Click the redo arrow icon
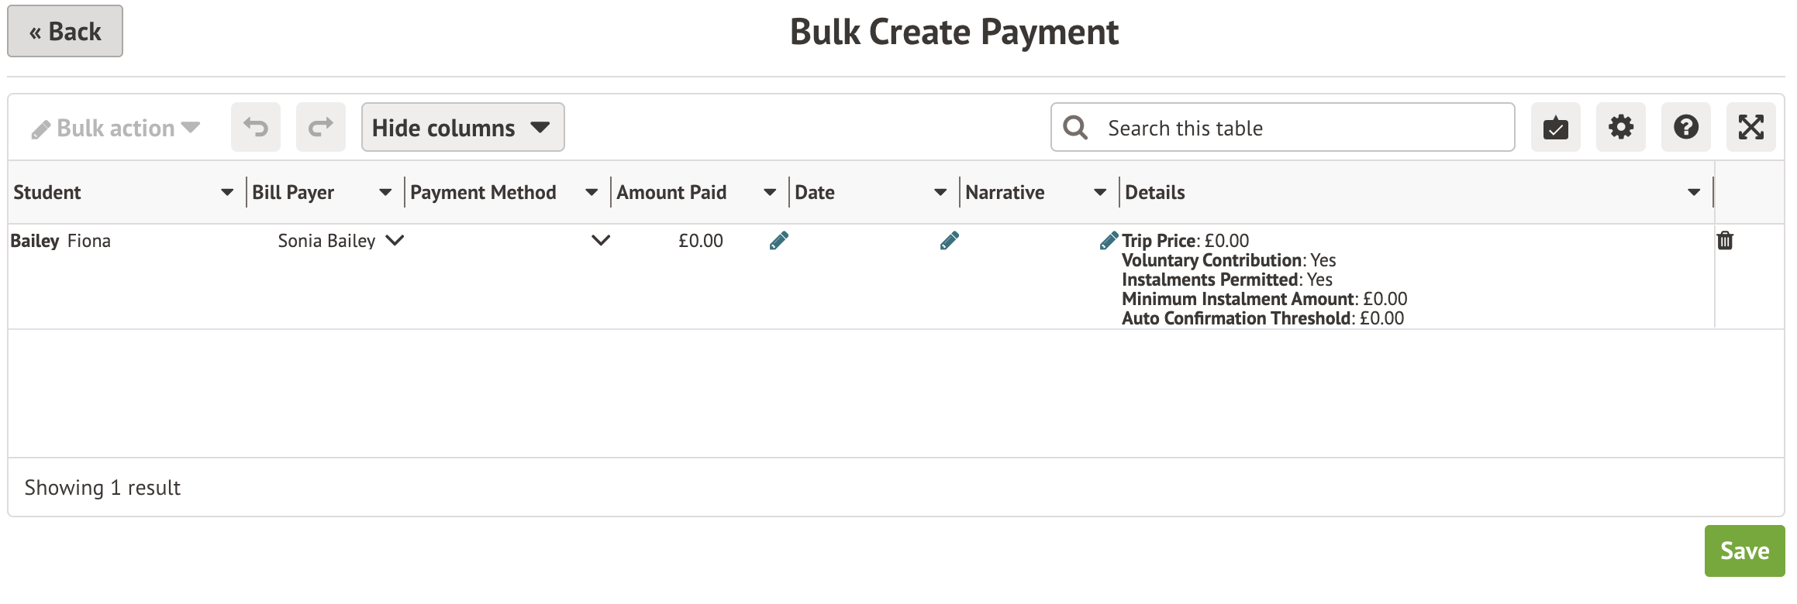The image size is (1797, 604). 320,127
